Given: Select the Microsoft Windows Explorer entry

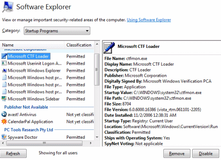Looking at the screenshot, I should coord(34,70).
